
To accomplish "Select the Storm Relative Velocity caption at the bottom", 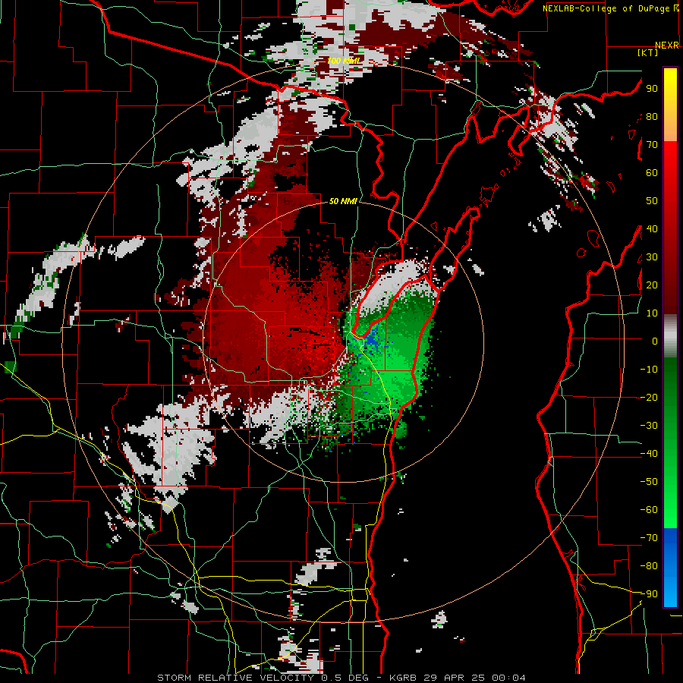I will point(341,678).
